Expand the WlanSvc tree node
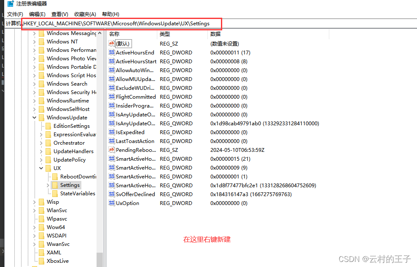This screenshot has height=267, width=417. coord(34,210)
